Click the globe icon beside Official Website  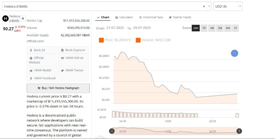point(31,58)
